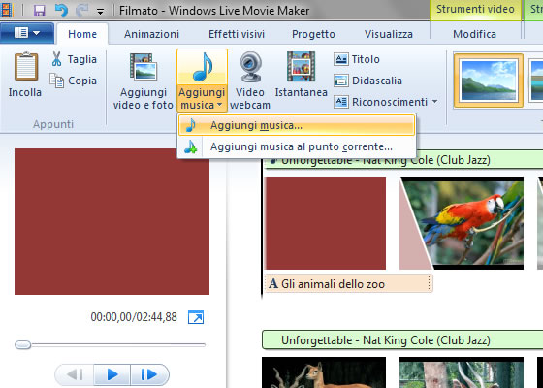This screenshot has width=543, height=388.
Task: Click the Taglia scissors button
Action: pyautogui.click(x=74, y=59)
